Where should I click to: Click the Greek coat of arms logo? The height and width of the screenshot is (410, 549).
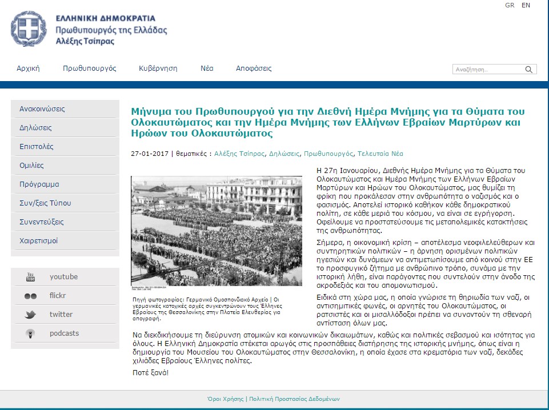point(29,29)
